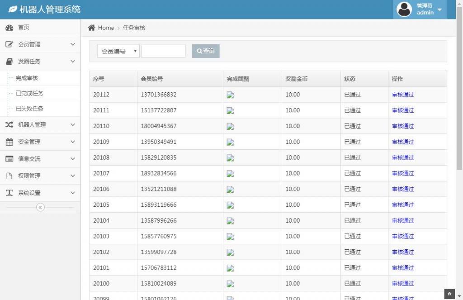Click 审核通过 link for member 13701366832

tap(402, 95)
